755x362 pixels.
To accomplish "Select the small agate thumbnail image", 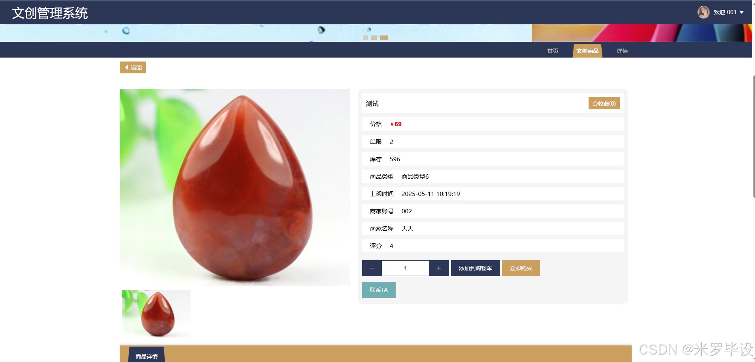I will pyautogui.click(x=156, y=313).
